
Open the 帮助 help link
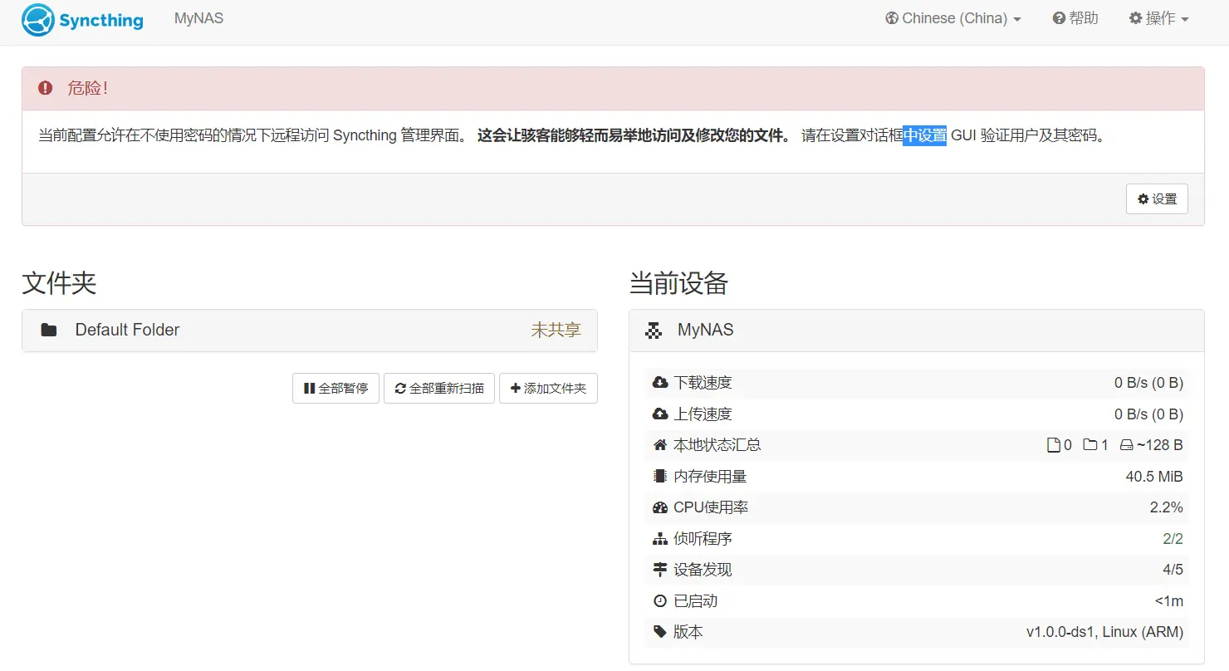point(1075,18)
